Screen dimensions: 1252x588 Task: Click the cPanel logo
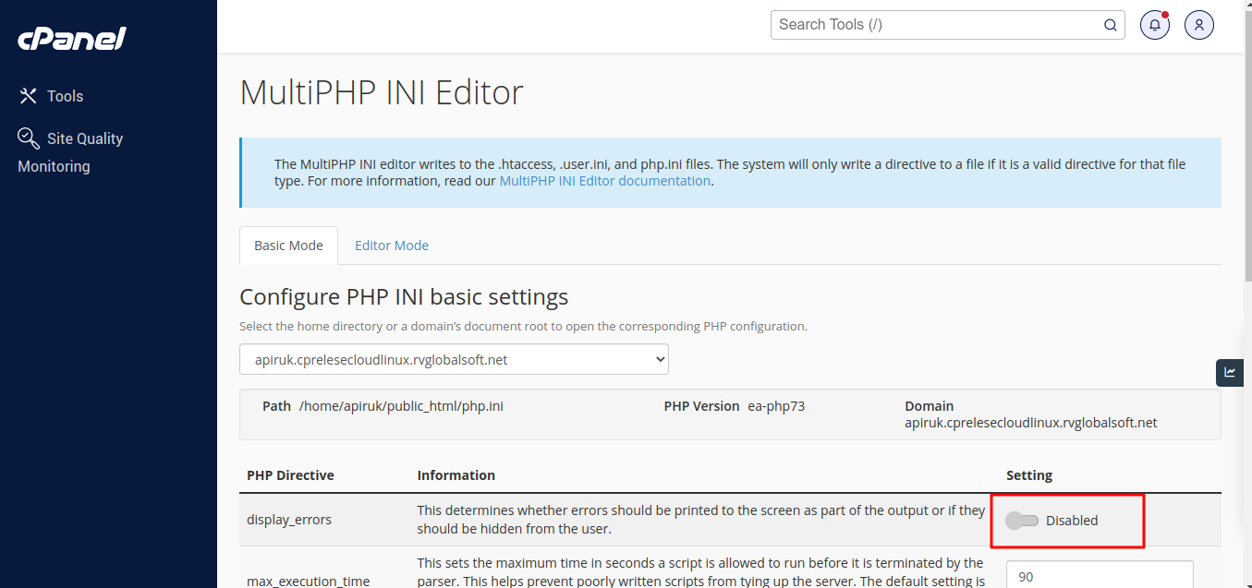(x=72, y=39)
